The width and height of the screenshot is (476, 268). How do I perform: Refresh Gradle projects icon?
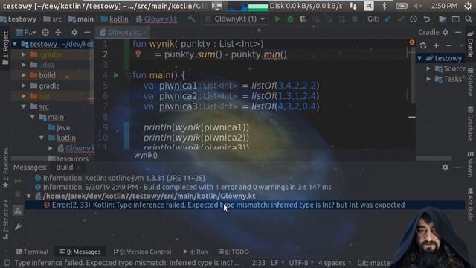pyautogui.click(x=423, y=45)
